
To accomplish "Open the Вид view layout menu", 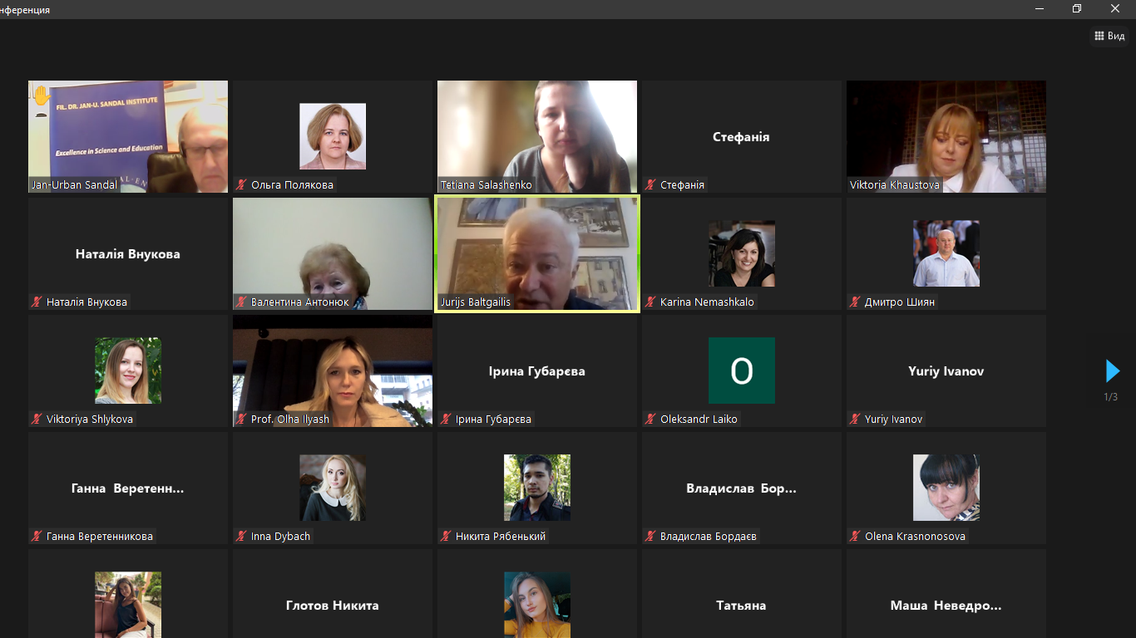I will pyautogui.click(x=1109, y=36).
